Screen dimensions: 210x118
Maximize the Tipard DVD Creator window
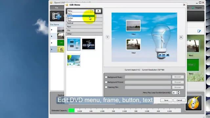pyautogui.click(x=200, y=3)
